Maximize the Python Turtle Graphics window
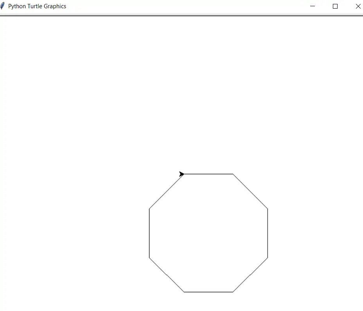Viewport: 363px width, 311px height. 335,6
